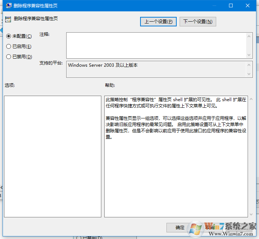Click the policy setting icon beside the heading
The image size is (259, 239).
[8, 19]
